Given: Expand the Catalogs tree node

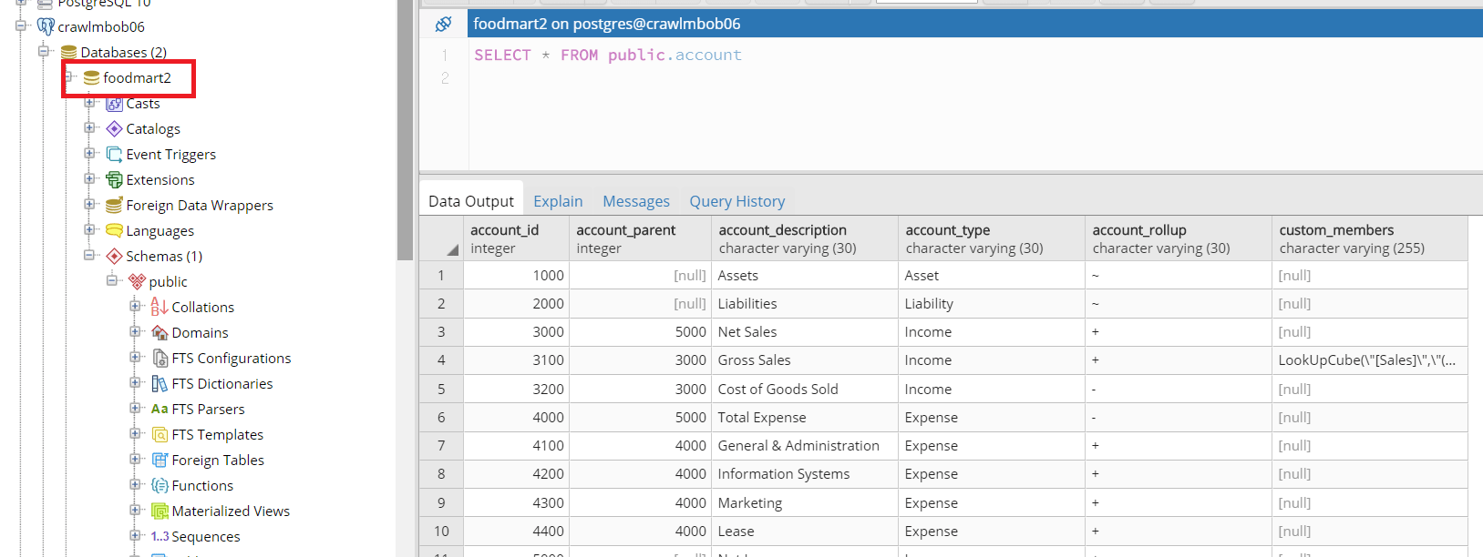Looking at the screenshot, I should [89, 127].
